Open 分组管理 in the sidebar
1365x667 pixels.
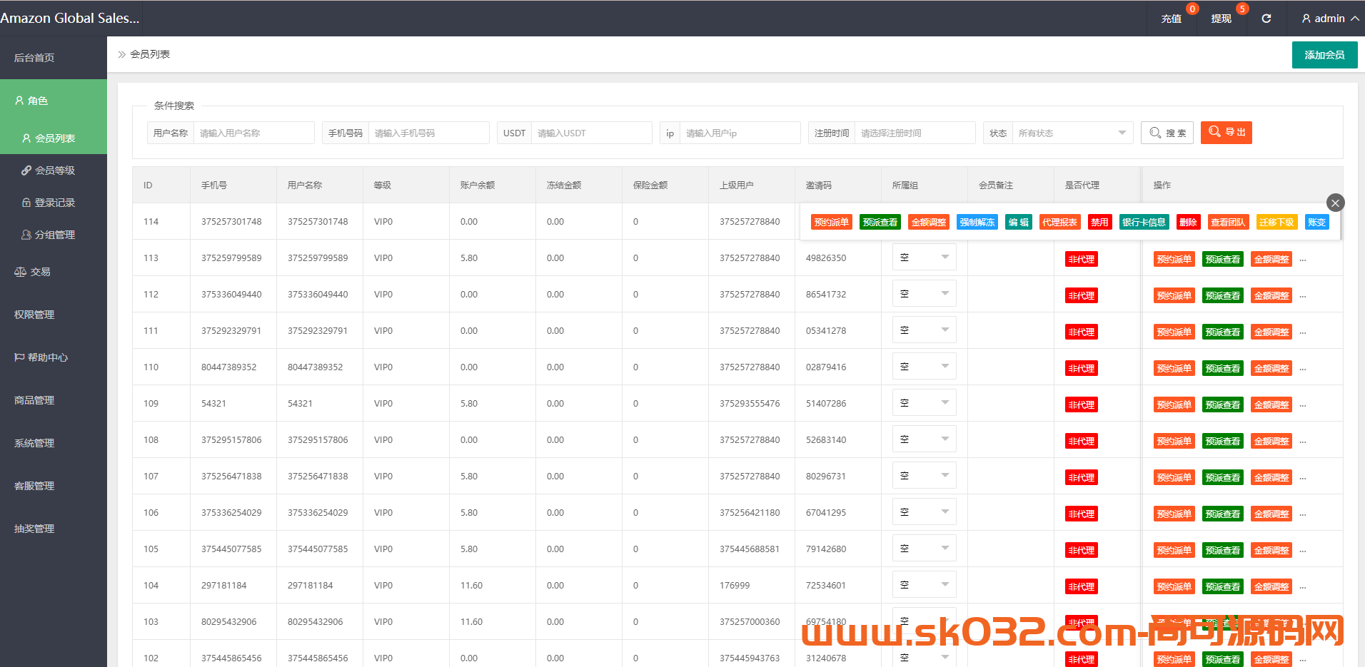coord(54,235)
